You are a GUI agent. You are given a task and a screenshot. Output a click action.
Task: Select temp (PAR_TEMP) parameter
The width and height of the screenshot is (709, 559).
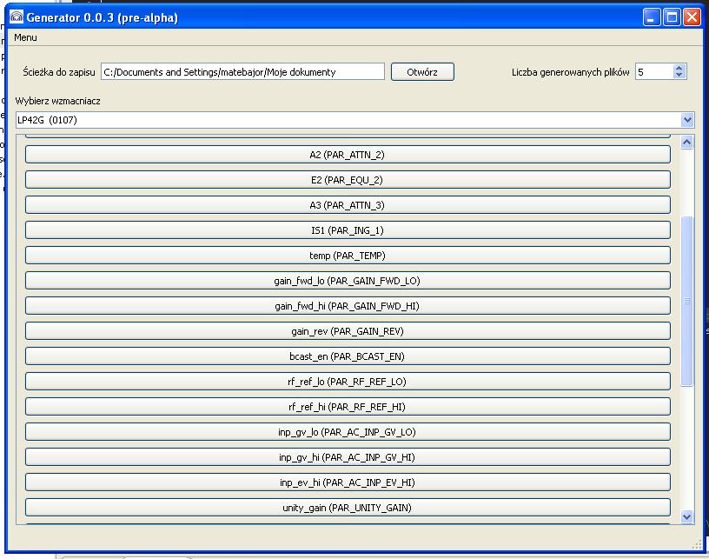[348, 256]
